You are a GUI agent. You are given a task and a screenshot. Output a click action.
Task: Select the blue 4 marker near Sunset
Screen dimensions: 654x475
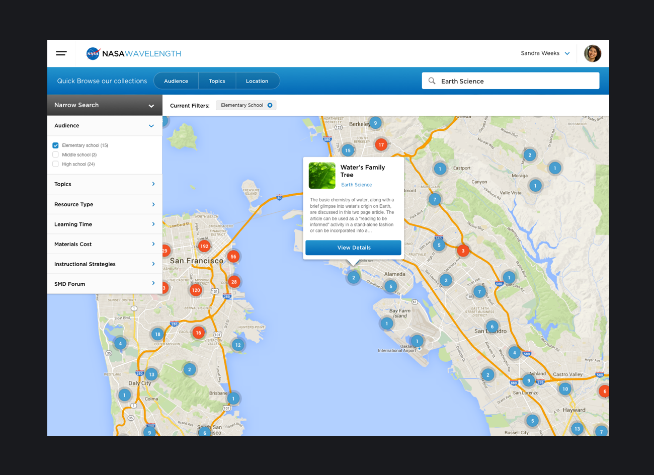pyautogui.click(x=120, y=343)
